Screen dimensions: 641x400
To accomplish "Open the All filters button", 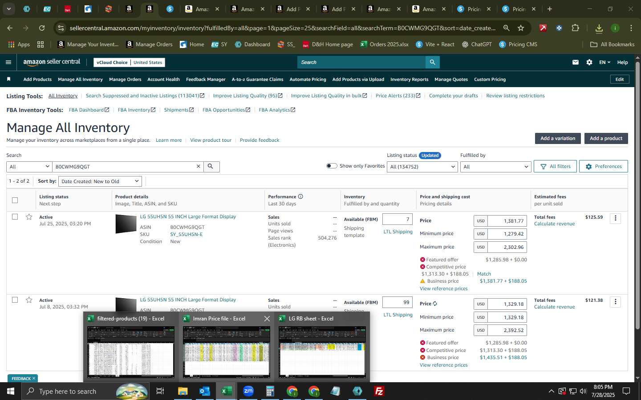I will coord(555,166).
